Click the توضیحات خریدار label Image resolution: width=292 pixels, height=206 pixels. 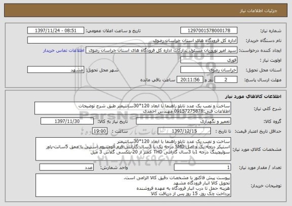click(266, 186)
